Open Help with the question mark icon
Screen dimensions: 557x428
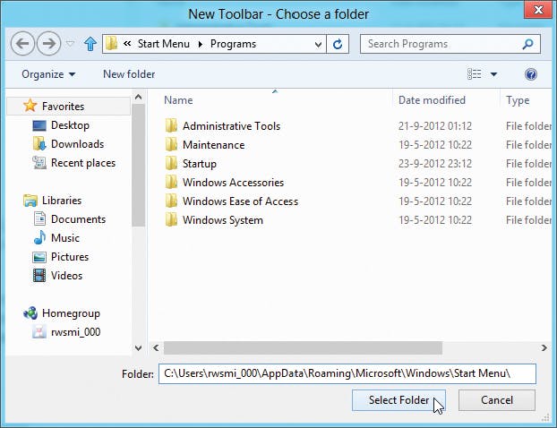(531, 74)
